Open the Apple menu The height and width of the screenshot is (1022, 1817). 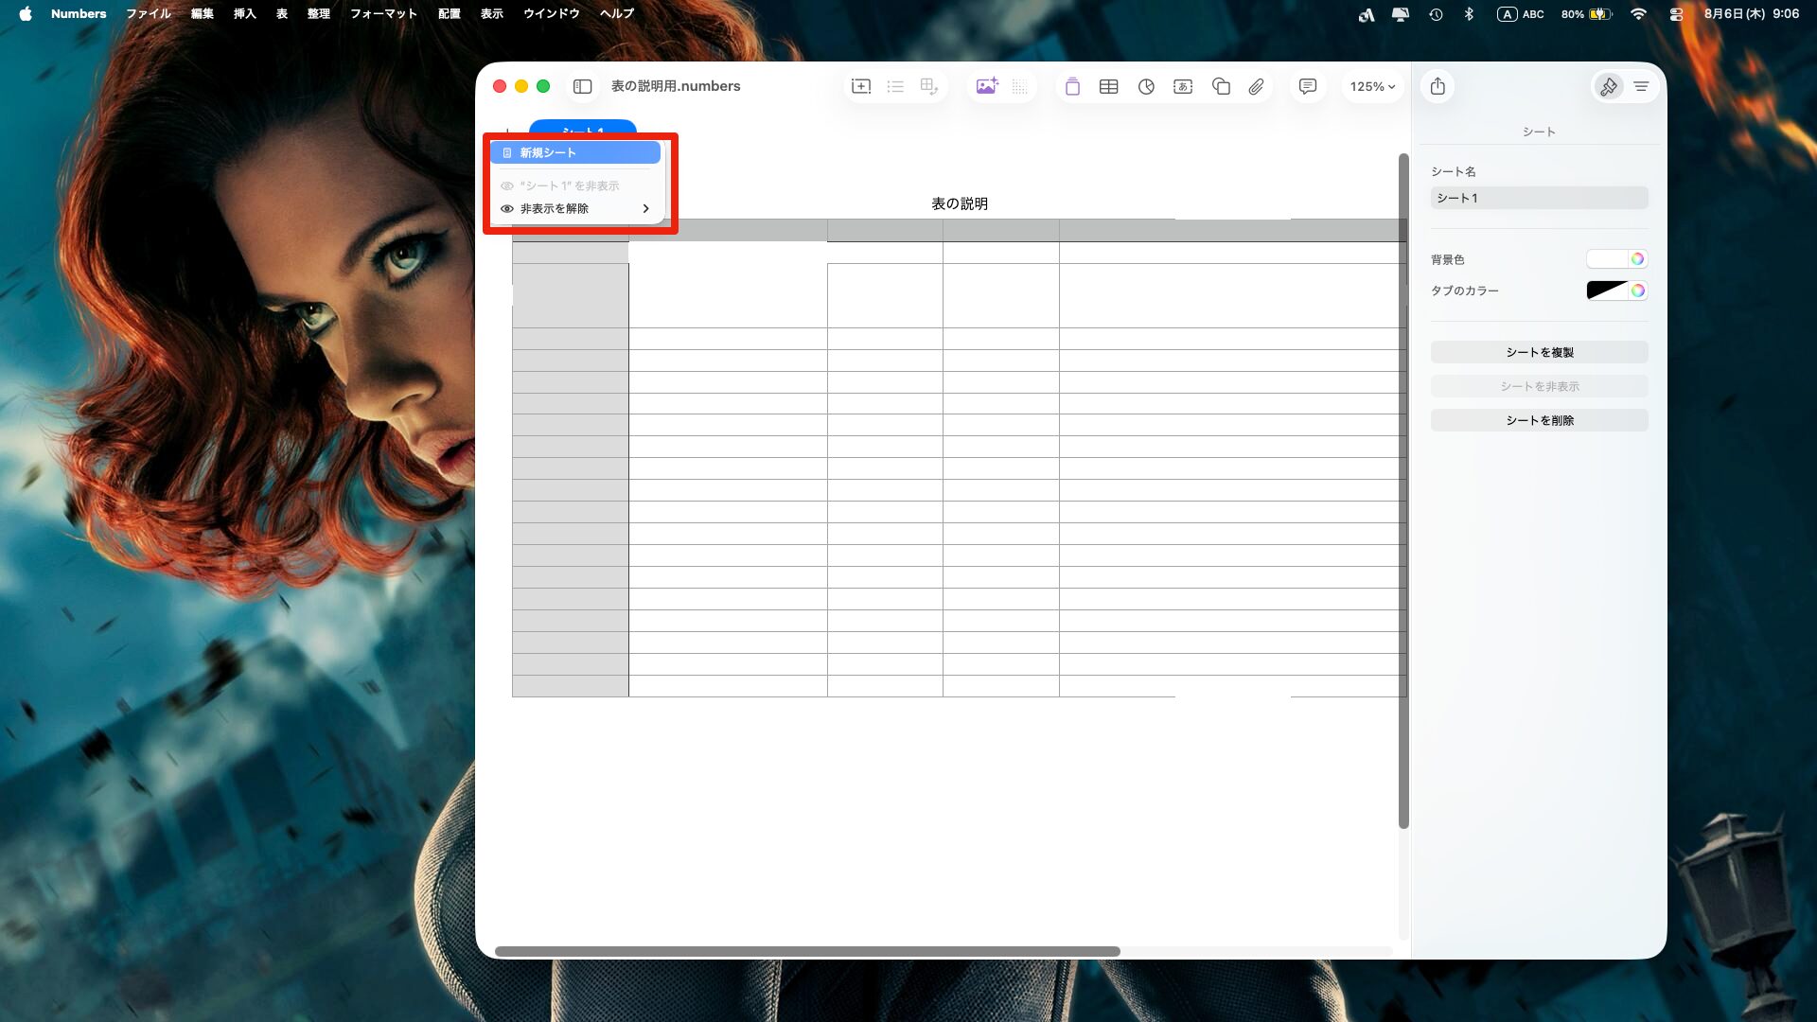26,14
